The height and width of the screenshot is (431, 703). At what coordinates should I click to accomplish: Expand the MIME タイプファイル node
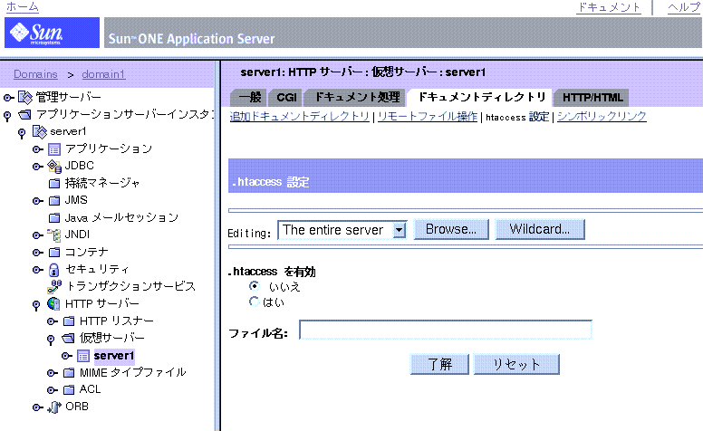[52, 373]
